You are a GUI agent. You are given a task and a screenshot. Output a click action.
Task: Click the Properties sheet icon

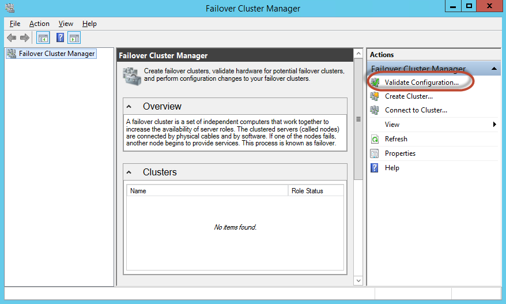pos(375,153)
